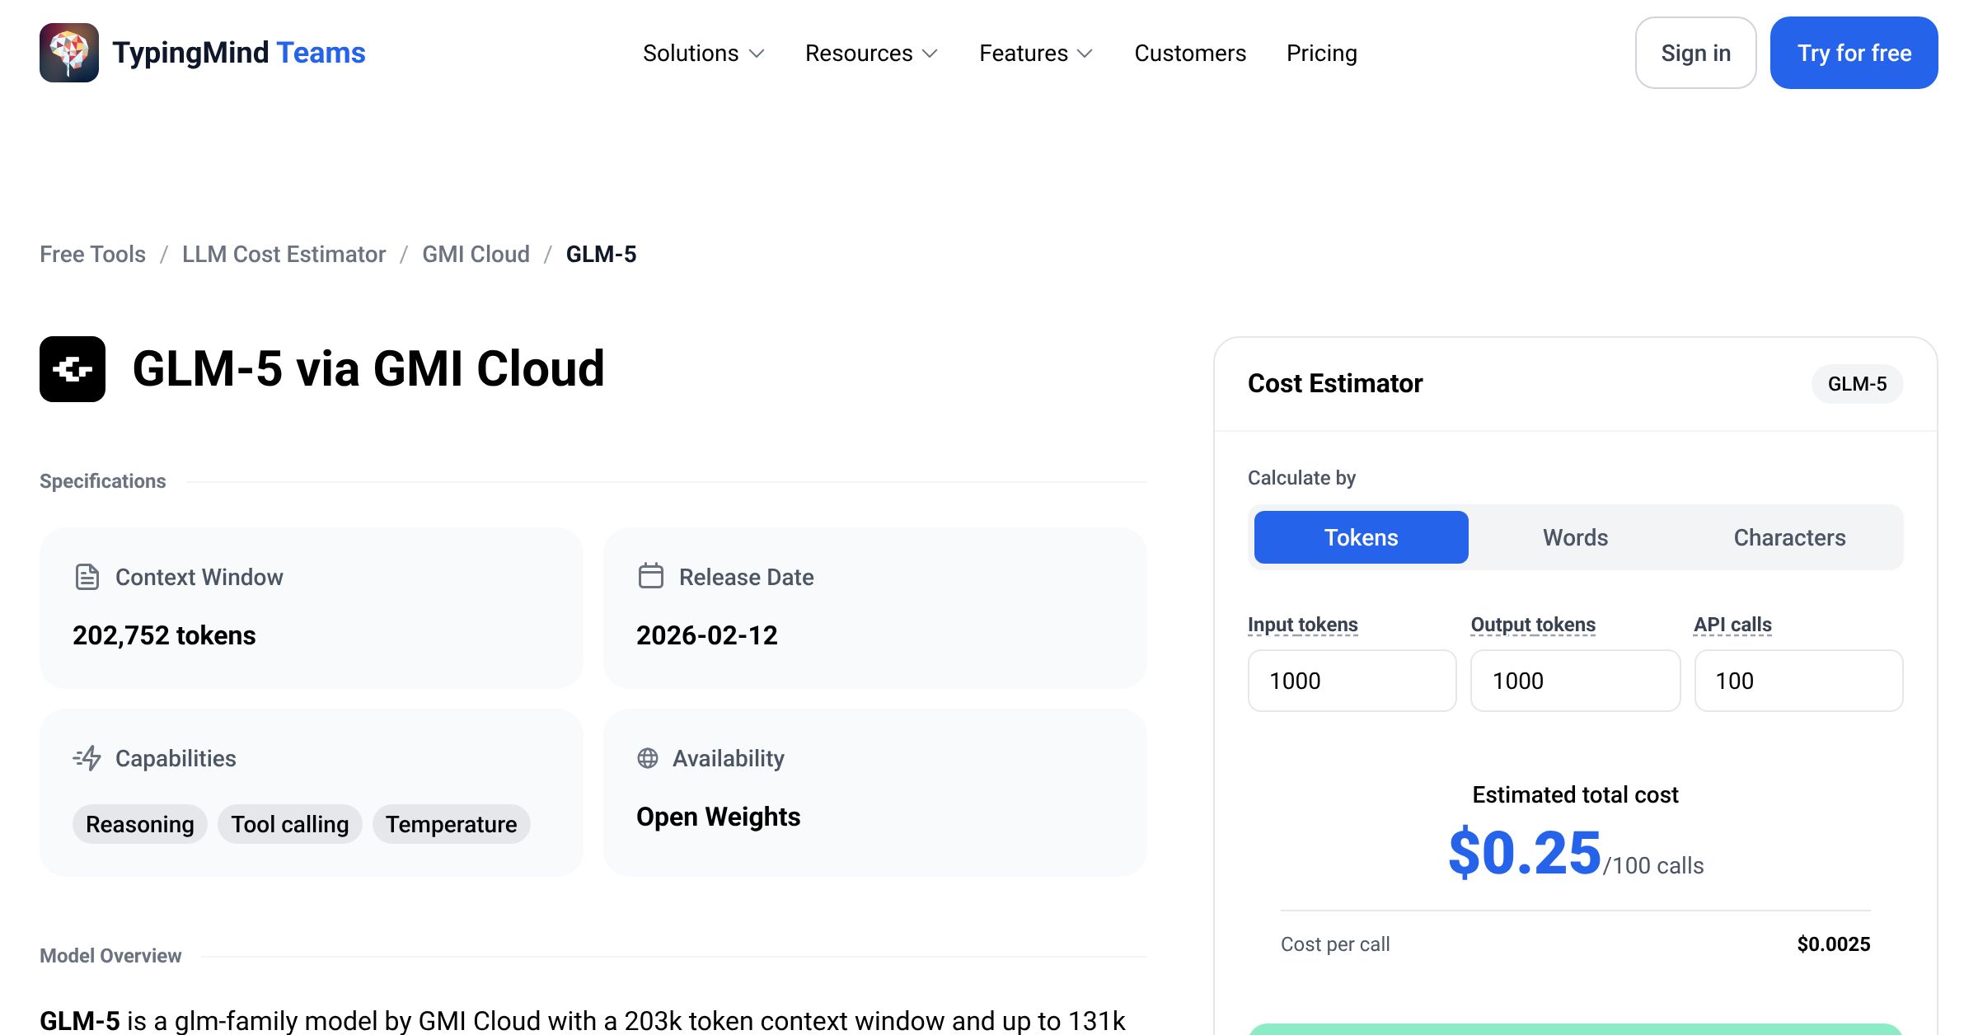Click the TypingMind brain logo icon

(69, 53)
